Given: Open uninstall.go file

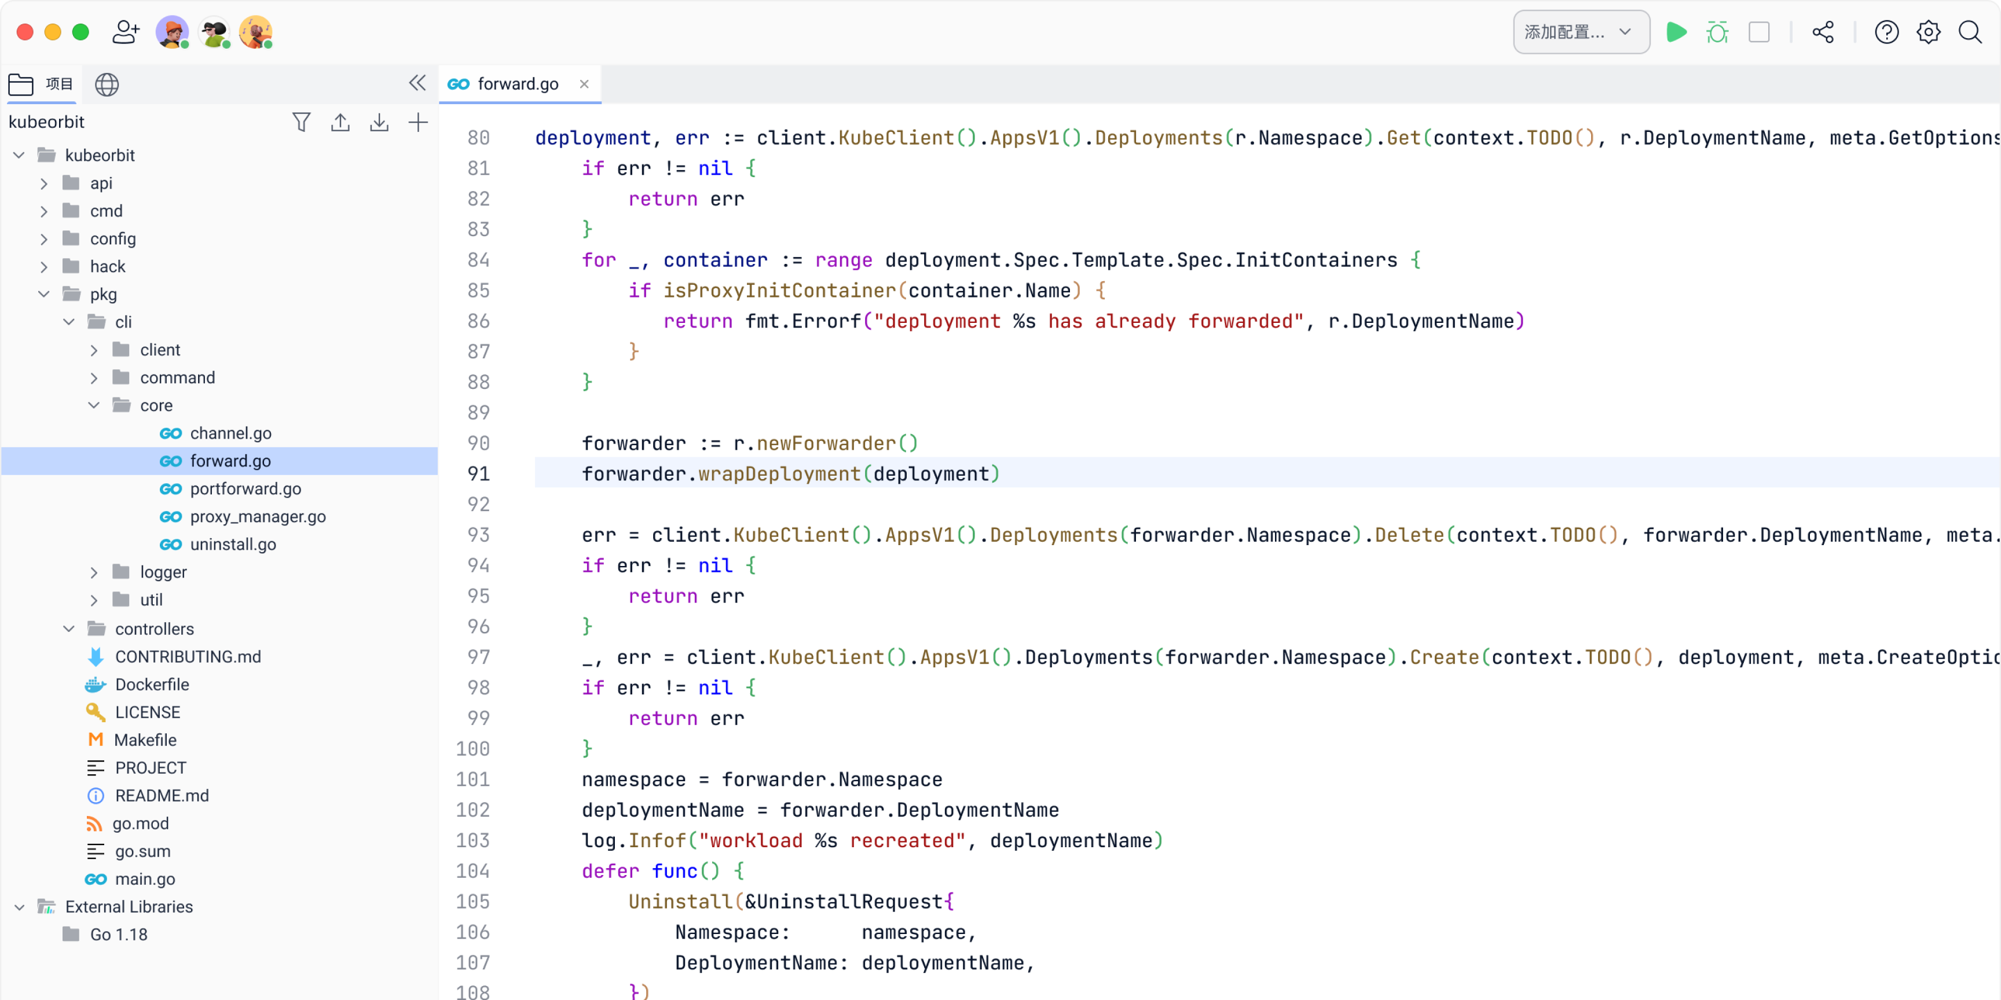Looking at the screenshot, I should (x=232, y=544).
